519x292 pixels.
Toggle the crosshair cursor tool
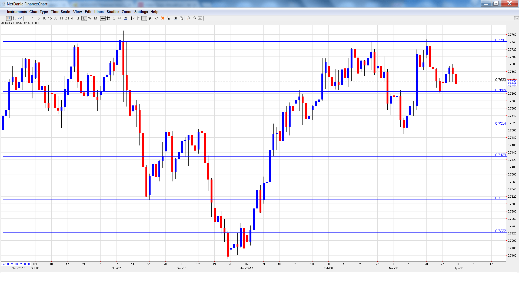tap(103, 18)
